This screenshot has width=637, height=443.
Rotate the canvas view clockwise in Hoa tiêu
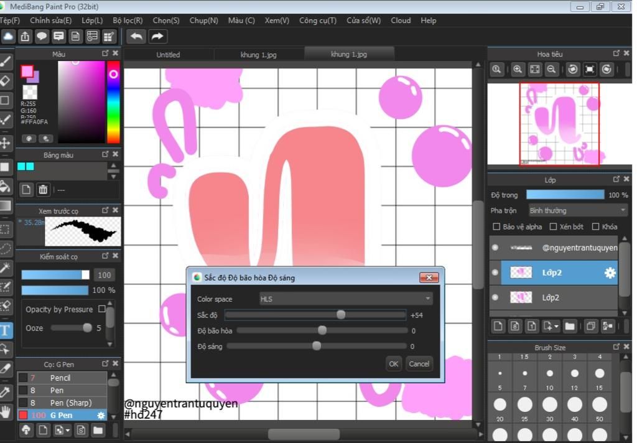607,70
